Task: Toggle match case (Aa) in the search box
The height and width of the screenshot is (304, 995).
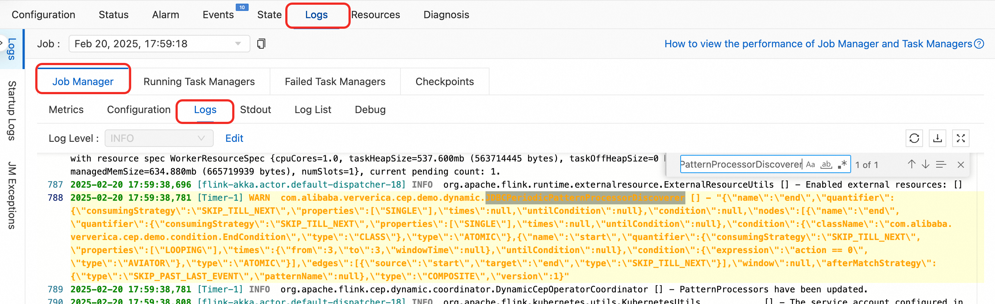Action: (810, 165)
